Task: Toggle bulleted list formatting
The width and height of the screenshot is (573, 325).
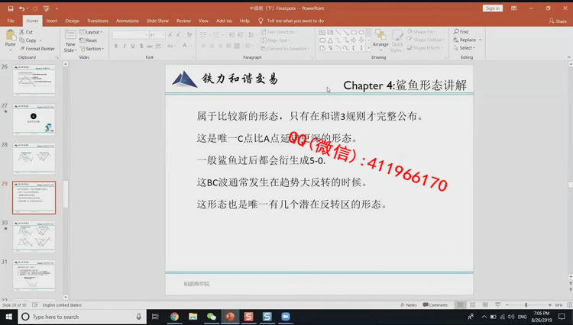Action: [204, 35]
